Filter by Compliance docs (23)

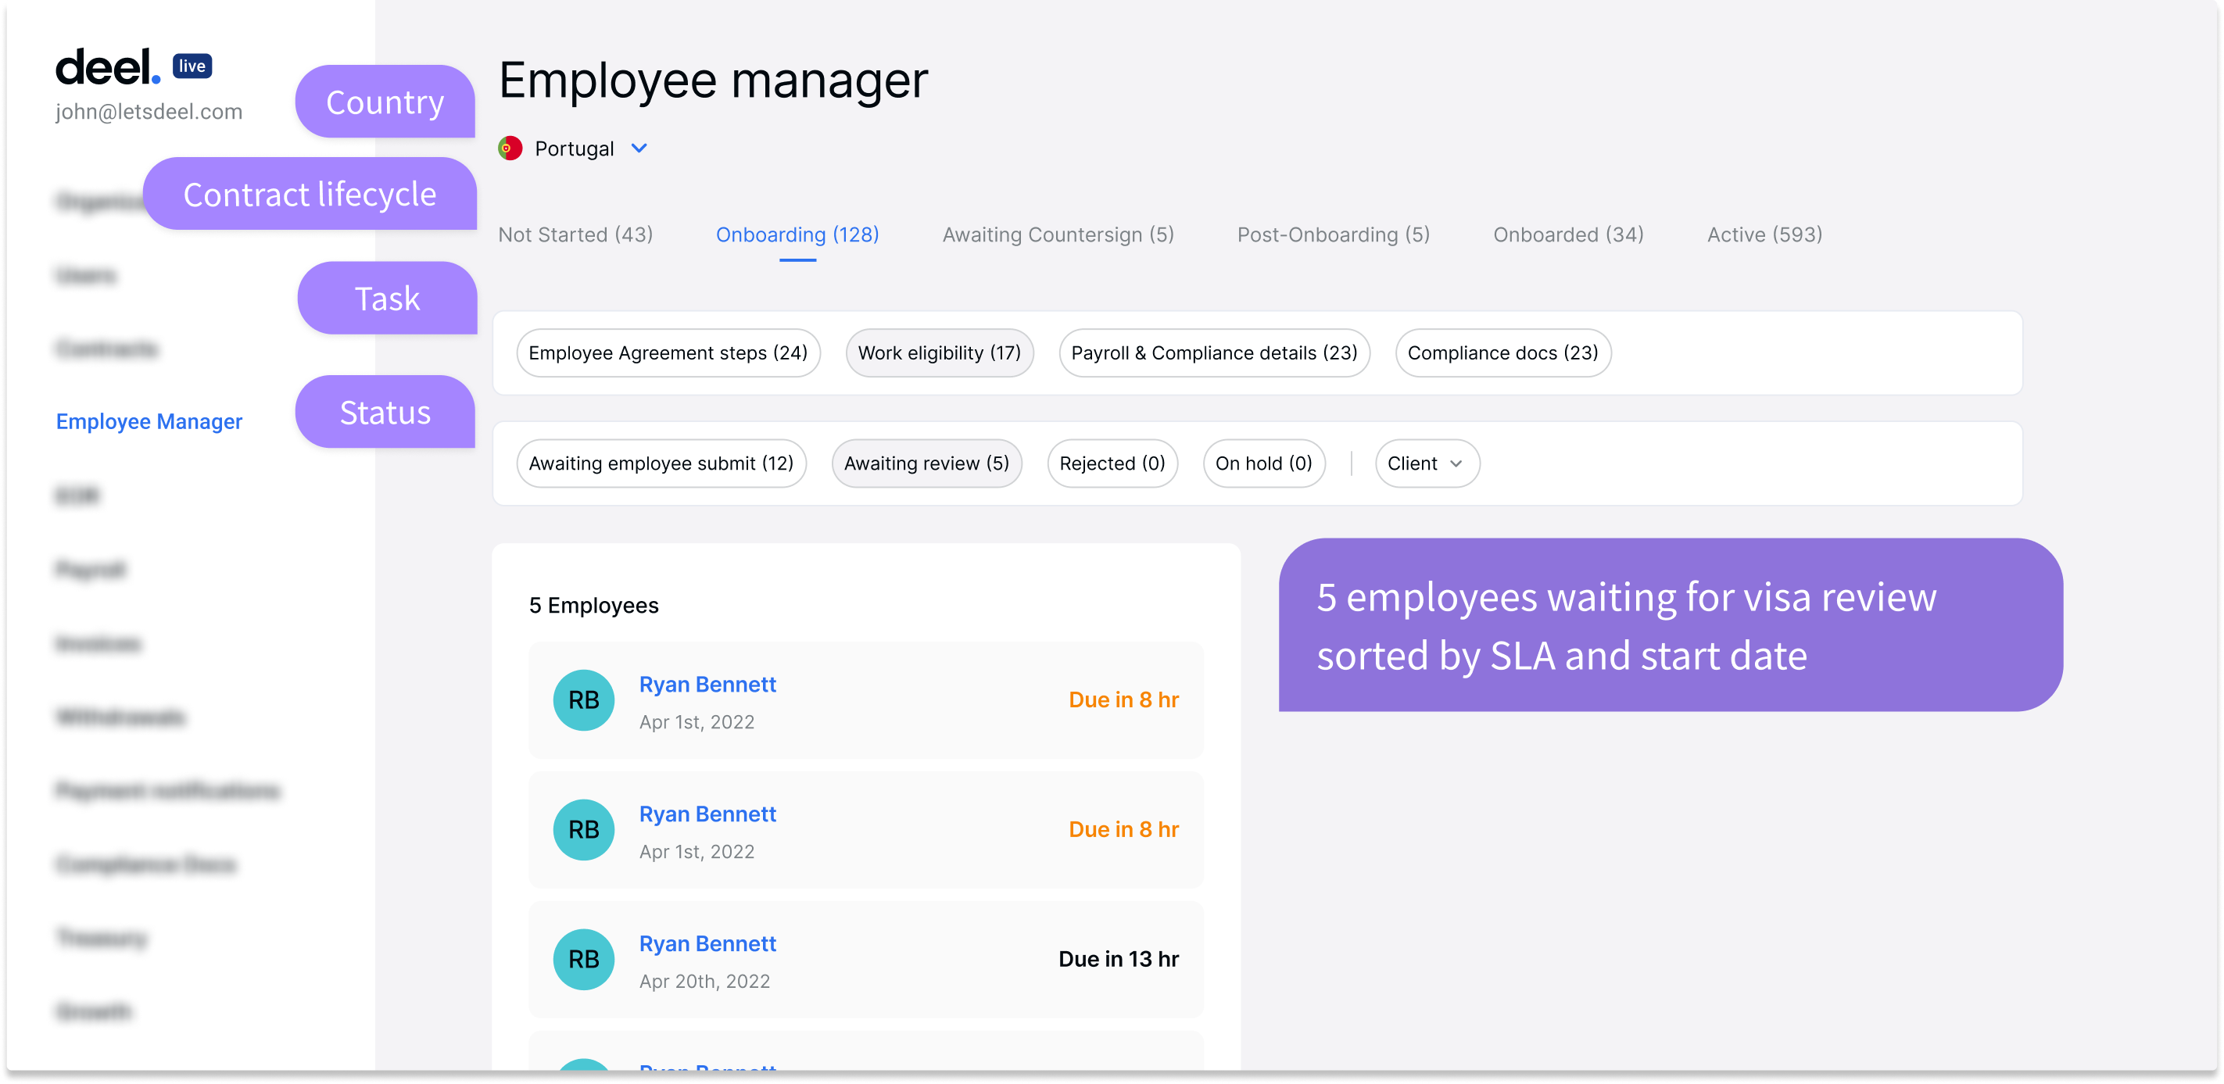click(1503, 353)
